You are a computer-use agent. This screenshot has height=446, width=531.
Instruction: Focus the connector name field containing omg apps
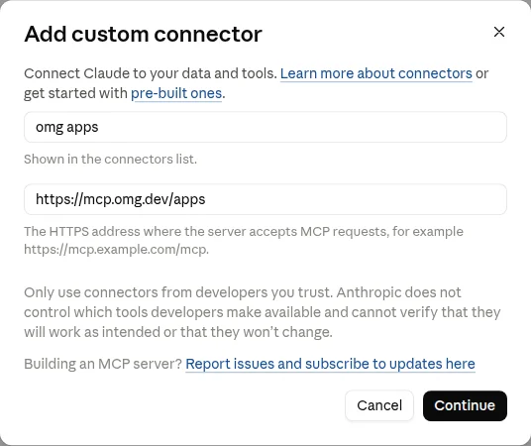tap(265, 127)
